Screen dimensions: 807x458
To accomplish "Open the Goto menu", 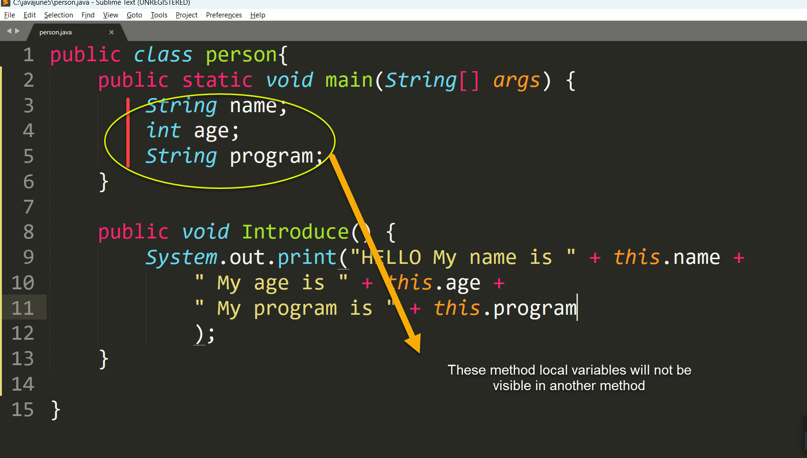I will [x=134, y=15].
